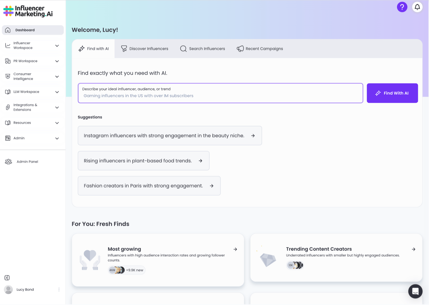429x305 pixels.
Task: Click the Influencer Marketing.Ai logo
Action: point(28,11)
